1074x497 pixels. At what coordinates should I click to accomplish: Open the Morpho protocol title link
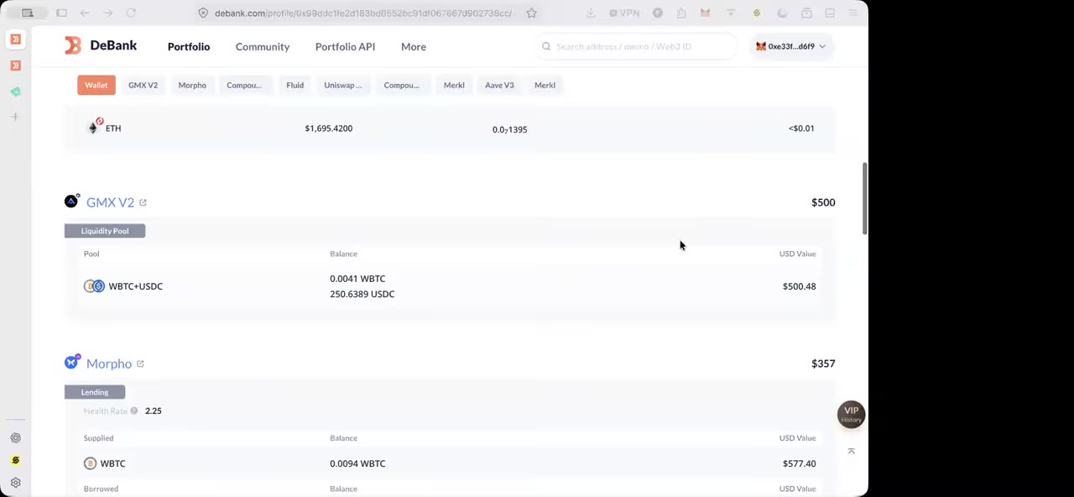click(x=109, y=364)
